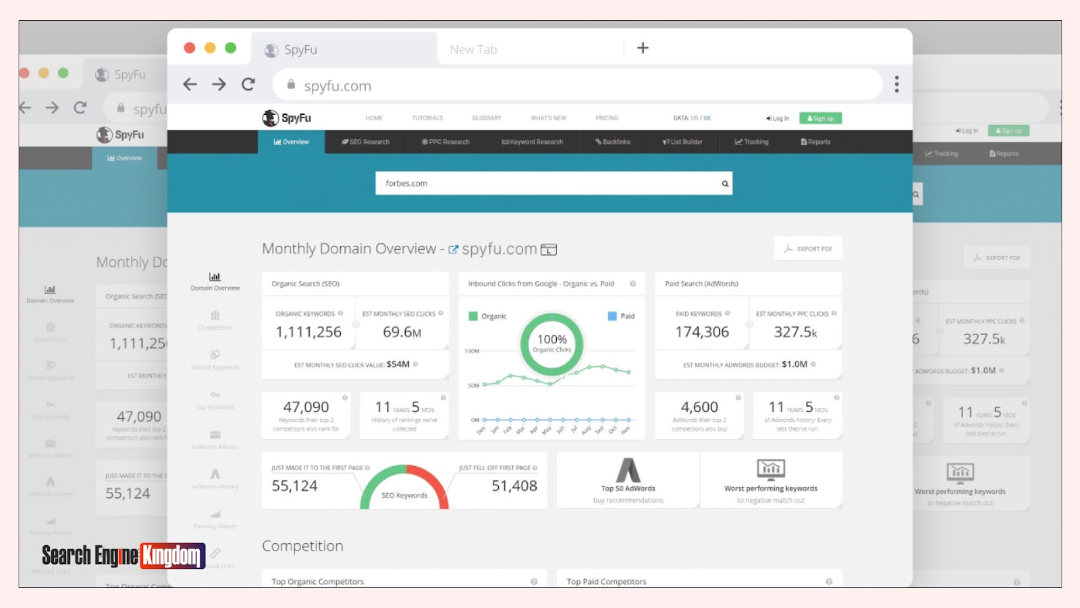Image resolution: width=1080 pixels, height=608 pixels.
Task: Click the help icon on Top Organic Competitors
Action: coord(534,582)
